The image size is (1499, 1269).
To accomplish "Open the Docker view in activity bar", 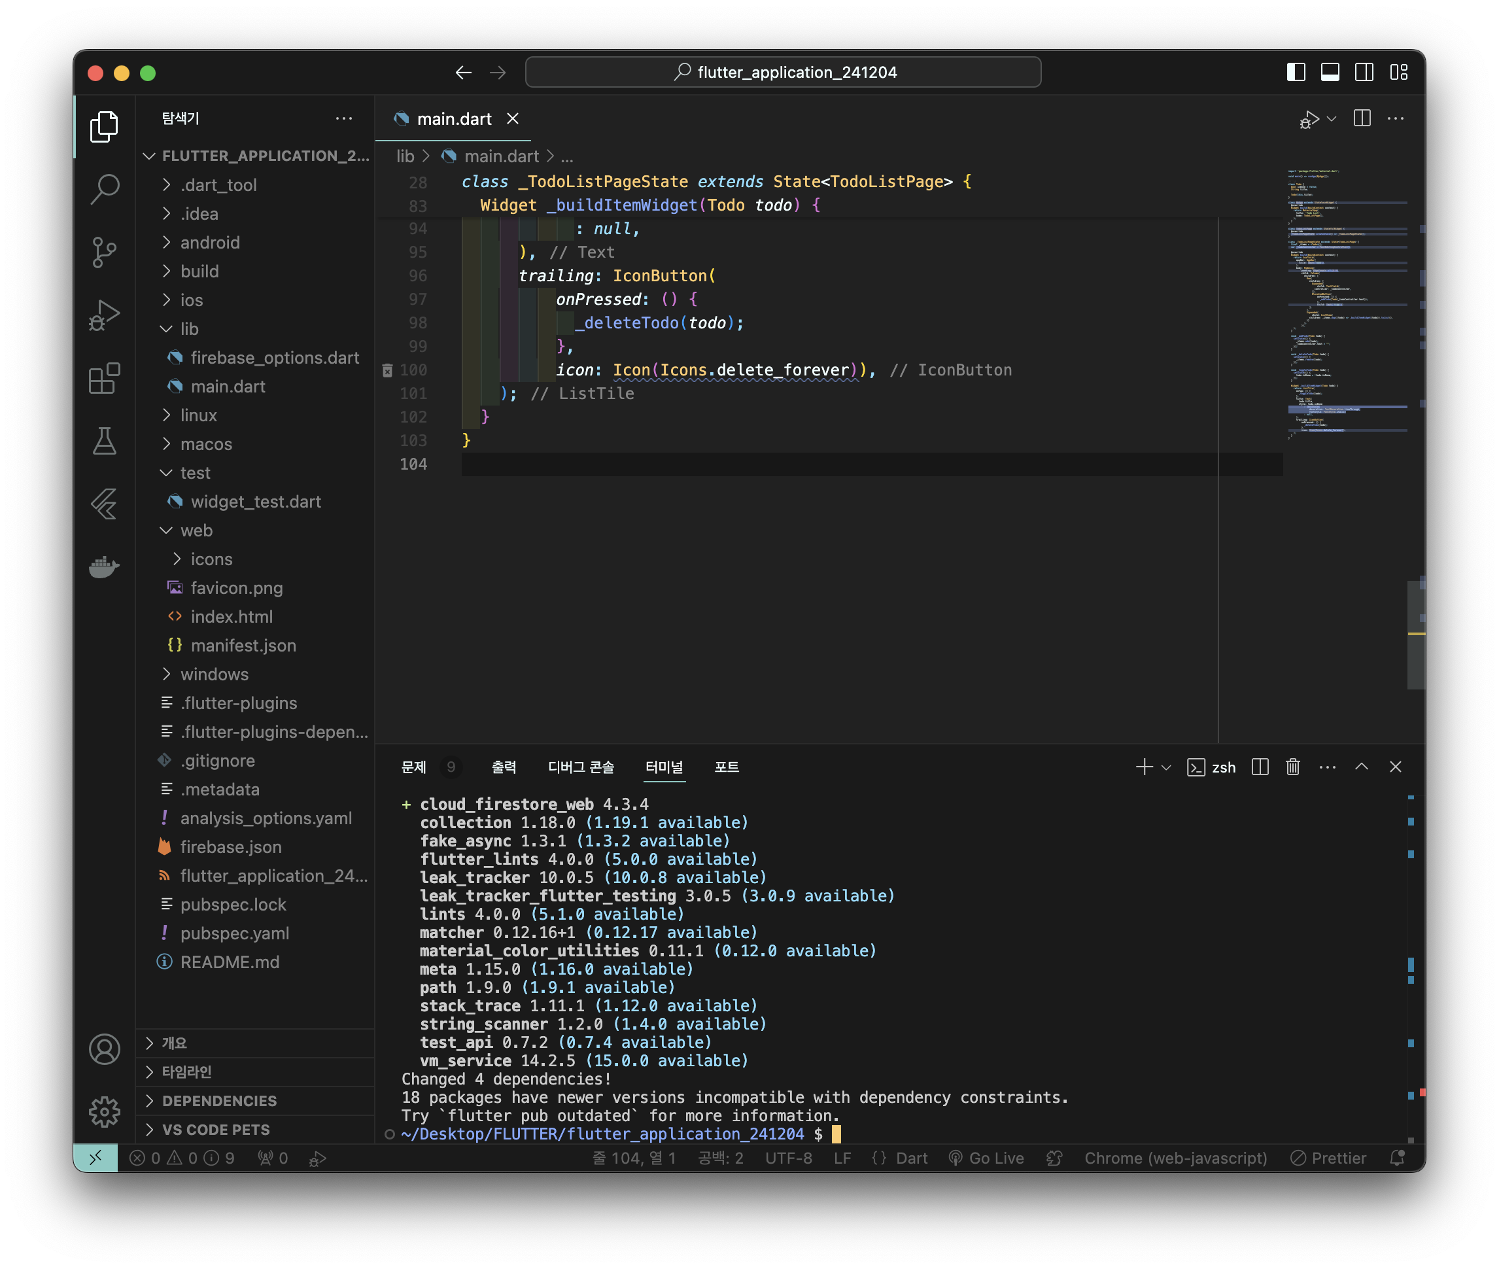I will (x=104, y=567).
